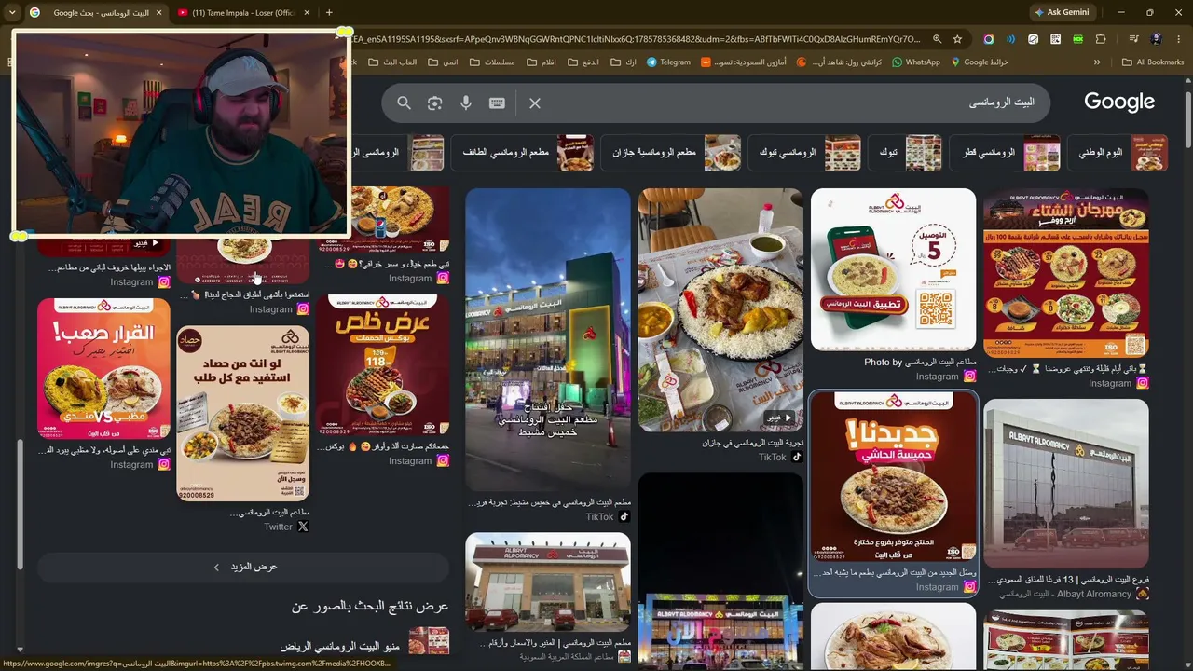Image resolution: width=1193 pixels, height=671 pixels.
Task: Open the Extensions puzzle-piece menu
Action: 1101,39
